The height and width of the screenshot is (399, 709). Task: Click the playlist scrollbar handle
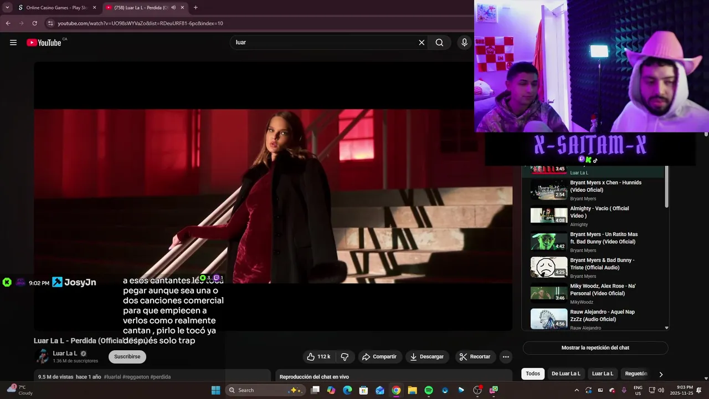pyautogui.click(x=666, y=187)
